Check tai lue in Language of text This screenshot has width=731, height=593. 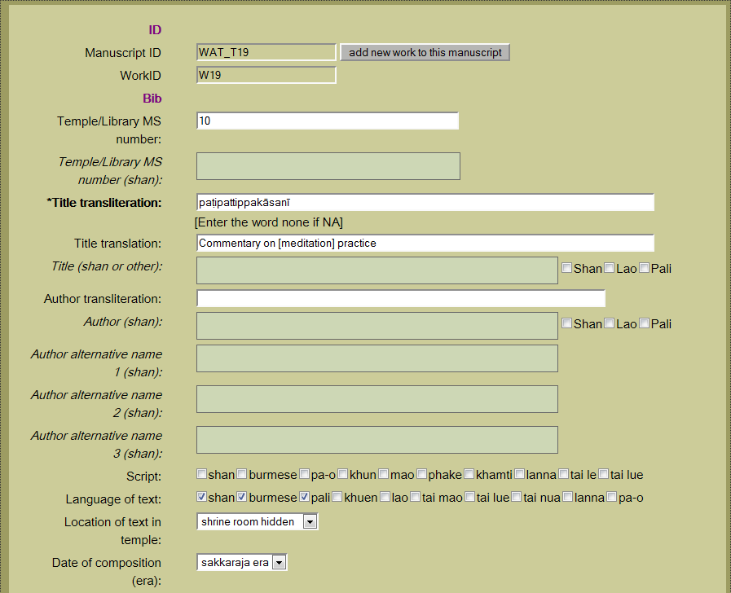[x=470, y=497]
